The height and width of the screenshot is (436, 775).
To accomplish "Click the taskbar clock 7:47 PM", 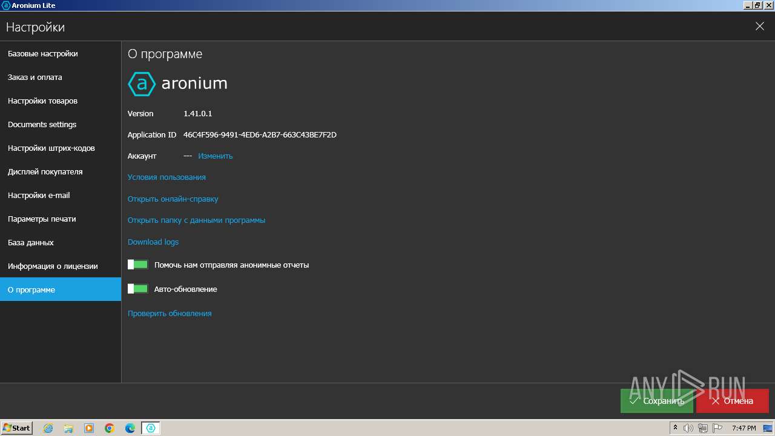I will 744,428.
